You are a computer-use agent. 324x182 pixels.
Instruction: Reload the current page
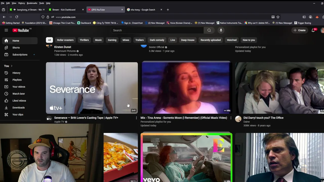(x=17, y=17)
